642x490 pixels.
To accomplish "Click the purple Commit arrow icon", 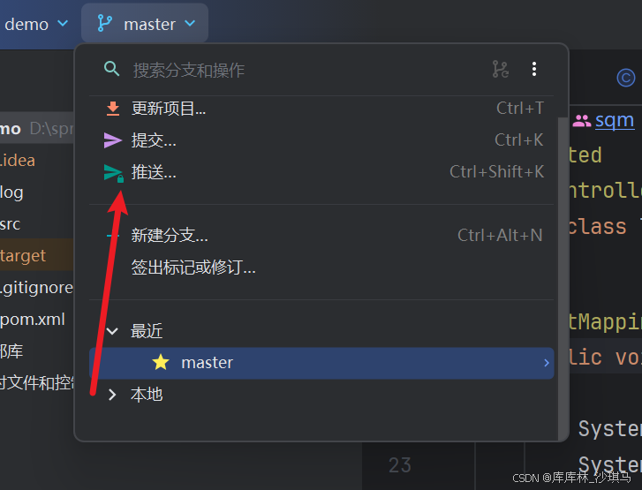I will pyautogui.click(x=113, y=140).
